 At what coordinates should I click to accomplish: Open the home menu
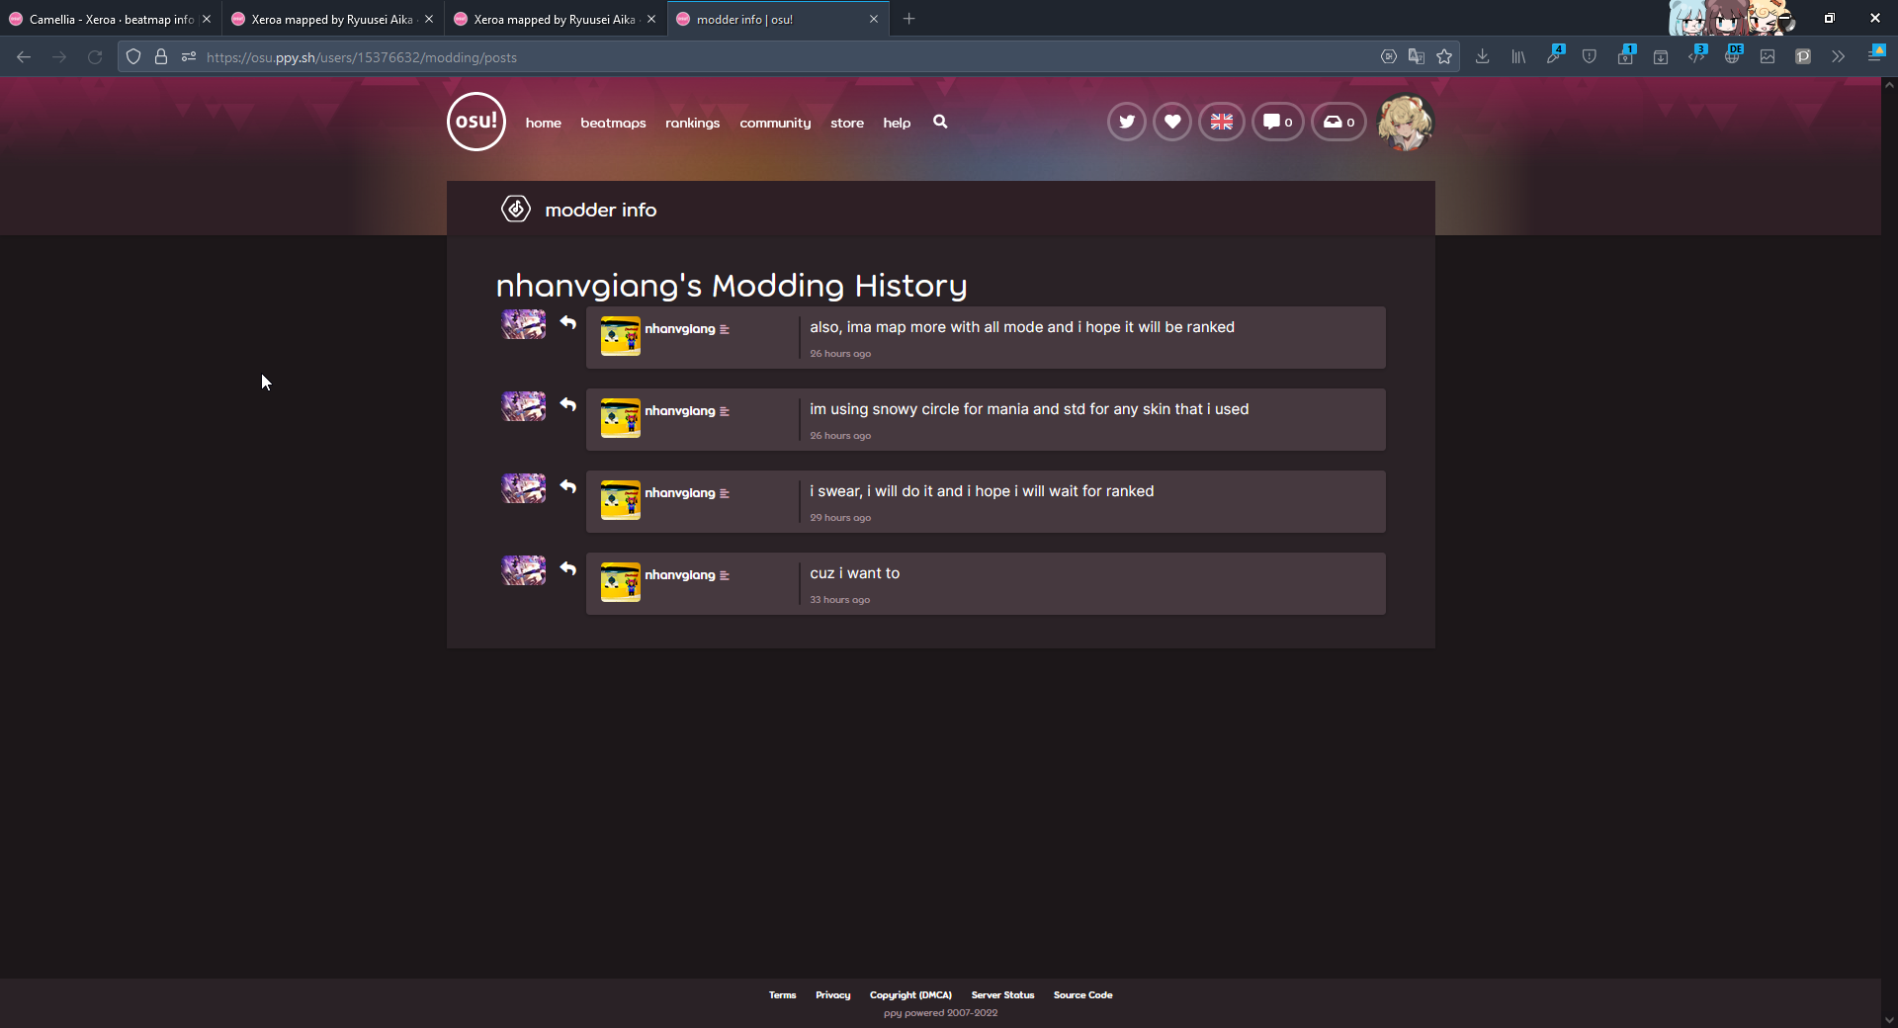pos(543,123)
